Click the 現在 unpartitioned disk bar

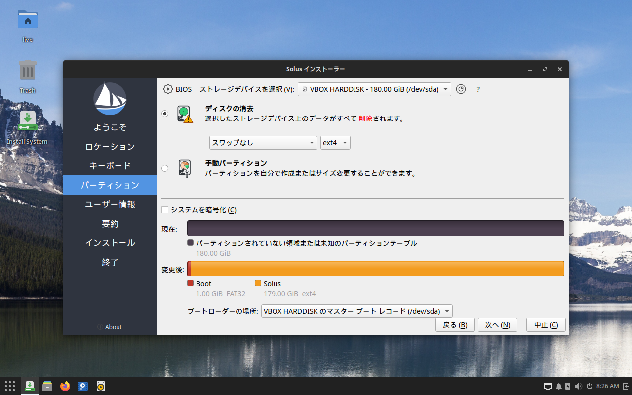click(x=376, y=228)
